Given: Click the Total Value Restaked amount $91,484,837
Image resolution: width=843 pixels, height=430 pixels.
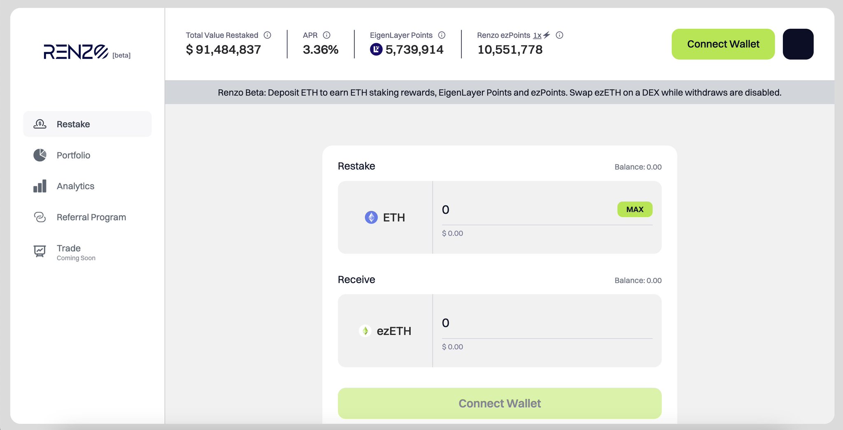Looking at the screenshot, I should coord(224,50).
